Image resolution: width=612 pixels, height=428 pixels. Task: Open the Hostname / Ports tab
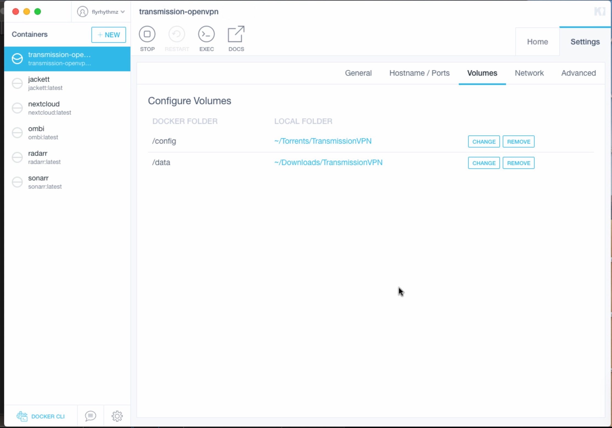pos(419,73)
